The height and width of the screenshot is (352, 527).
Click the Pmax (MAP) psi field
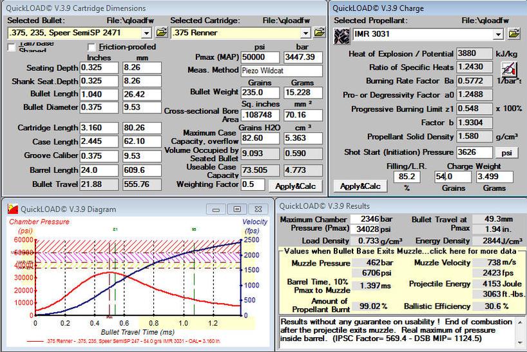click(260, 57)
